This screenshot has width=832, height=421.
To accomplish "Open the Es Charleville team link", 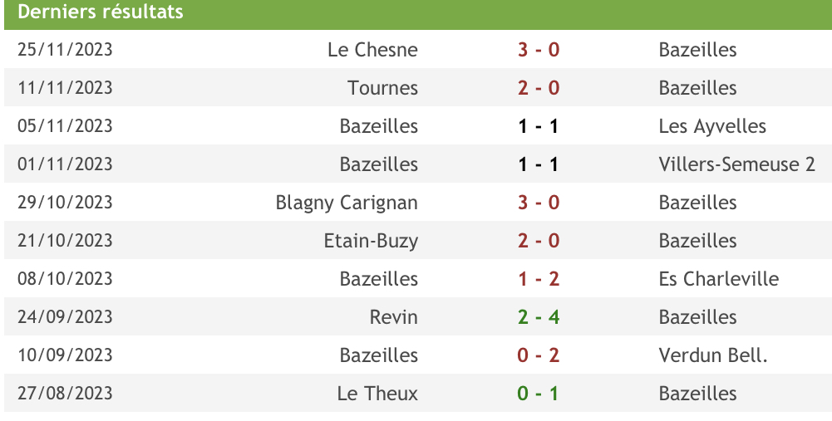I will point(718,279).
